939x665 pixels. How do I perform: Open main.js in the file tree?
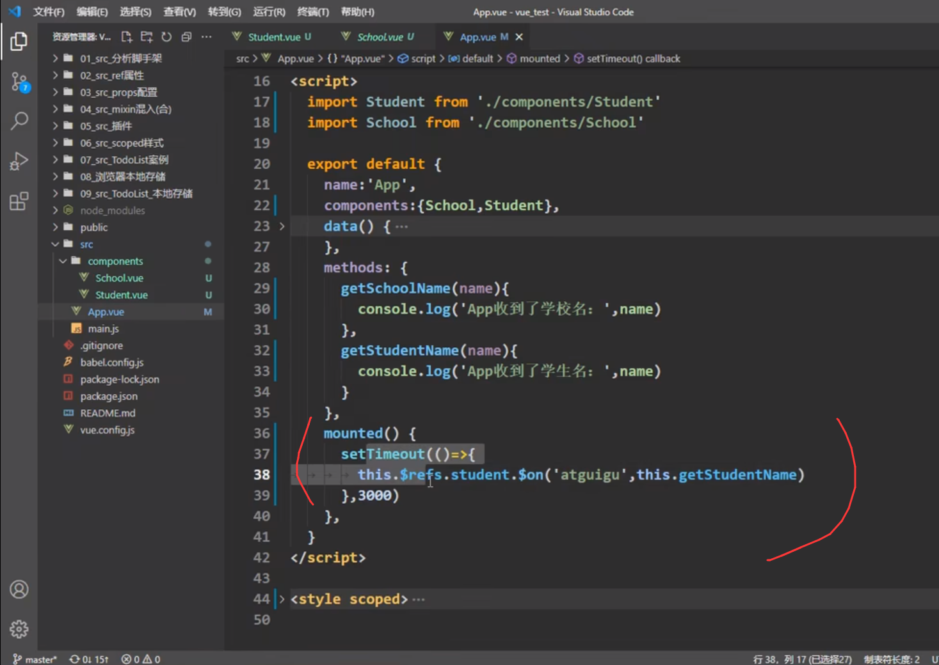tap(103, 329)
